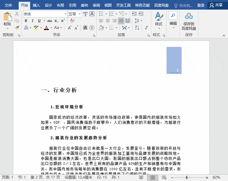
Task: Click the line spacing icon
Action: click(137, 21)
